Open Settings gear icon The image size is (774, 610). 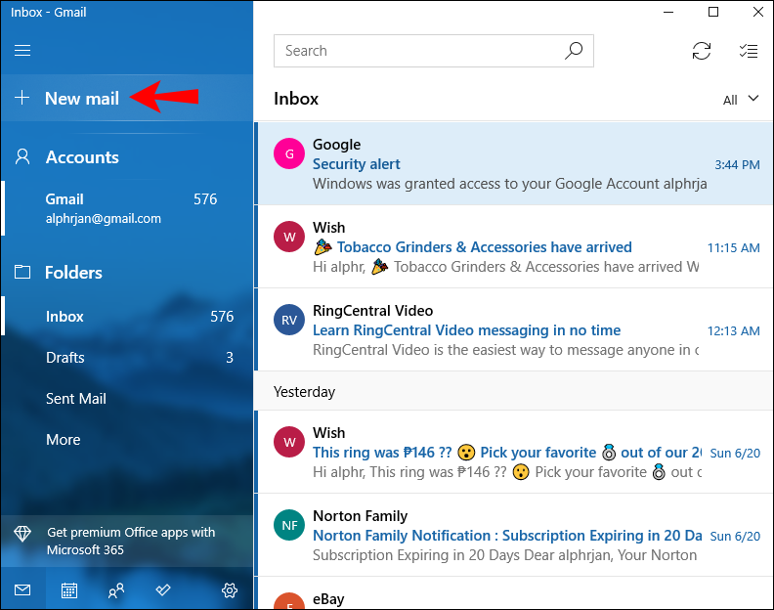[230, 590]
